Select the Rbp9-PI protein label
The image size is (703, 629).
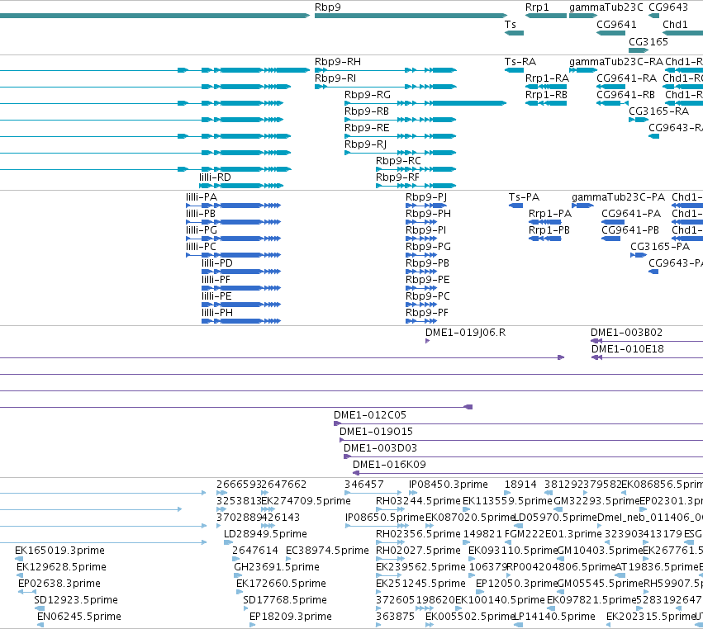click(426, 229)
